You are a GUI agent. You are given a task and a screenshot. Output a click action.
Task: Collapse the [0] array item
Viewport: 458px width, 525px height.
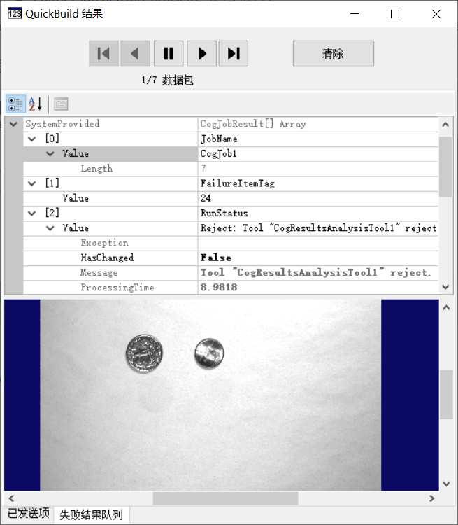coord(31,139)
